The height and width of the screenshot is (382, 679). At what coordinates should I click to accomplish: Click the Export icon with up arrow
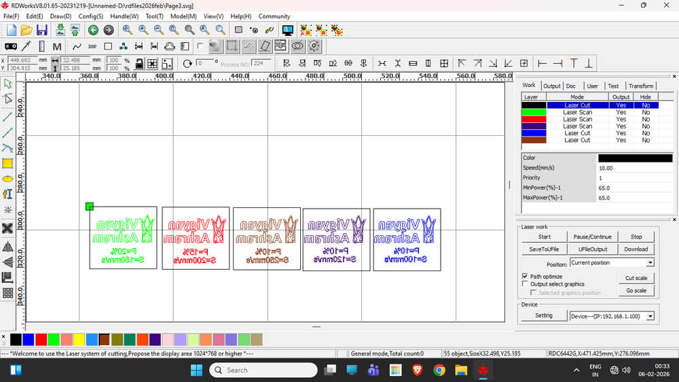75,30
